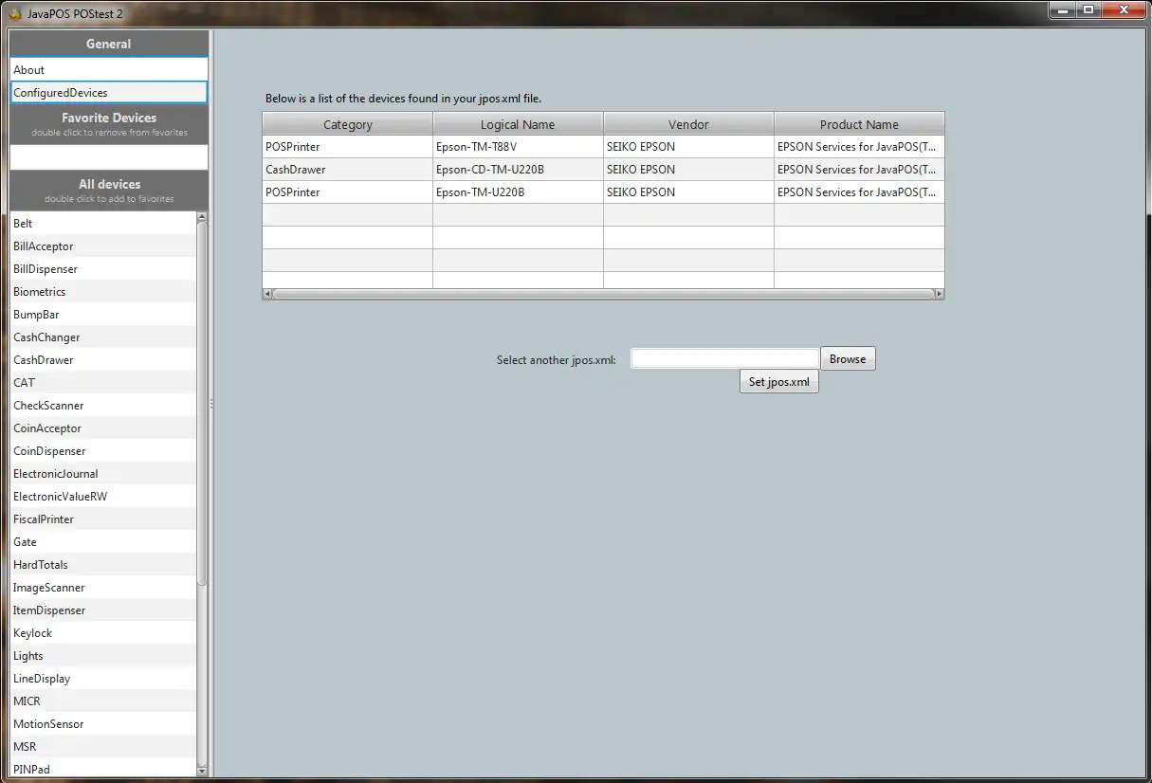Open the About entry in General
Image resolution: width=1152 pixels, height=783 pixels.
coord(109,69)
